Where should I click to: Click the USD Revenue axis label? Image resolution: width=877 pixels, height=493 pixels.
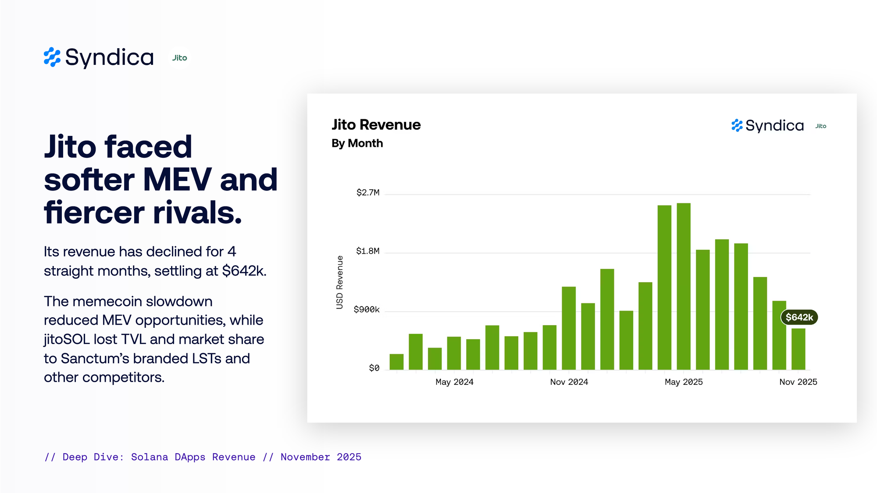pyautogui.click(x=339, y=282)
